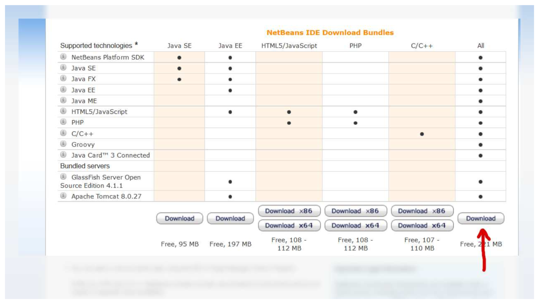
Task: Click 'Apache Tomcat 8.0.27' row label
Action: 106,196
